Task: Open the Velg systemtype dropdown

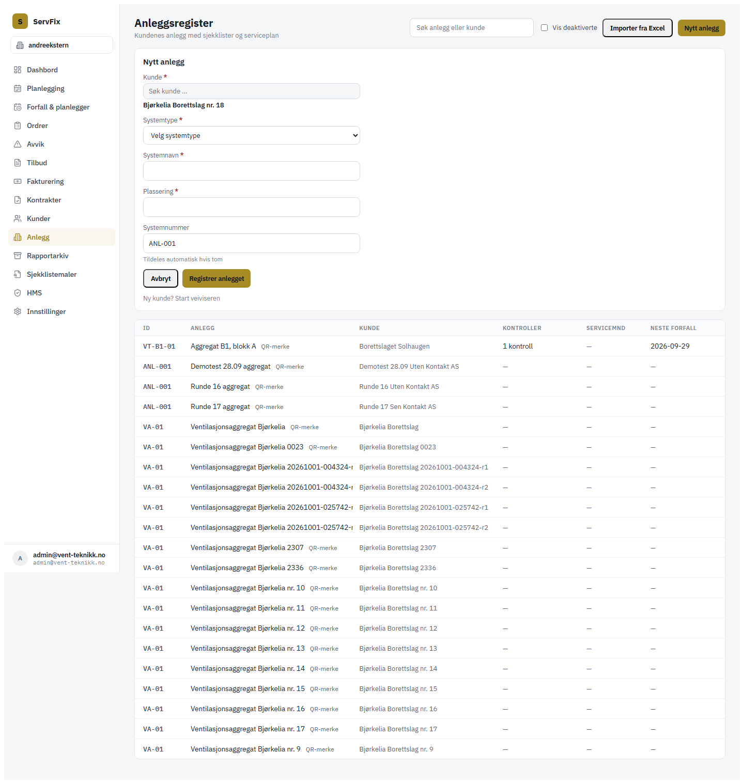Action: click(251, 135)
